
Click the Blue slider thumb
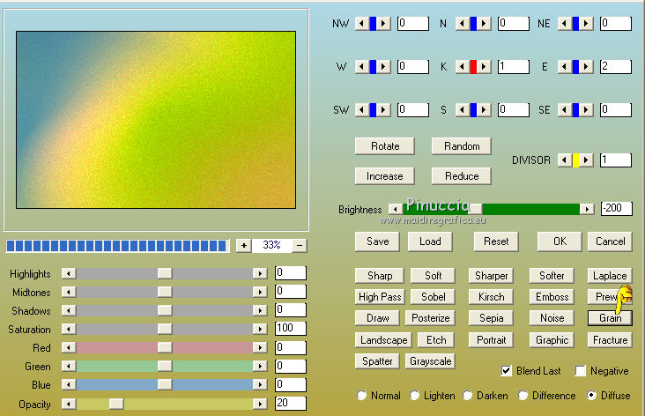165,385
